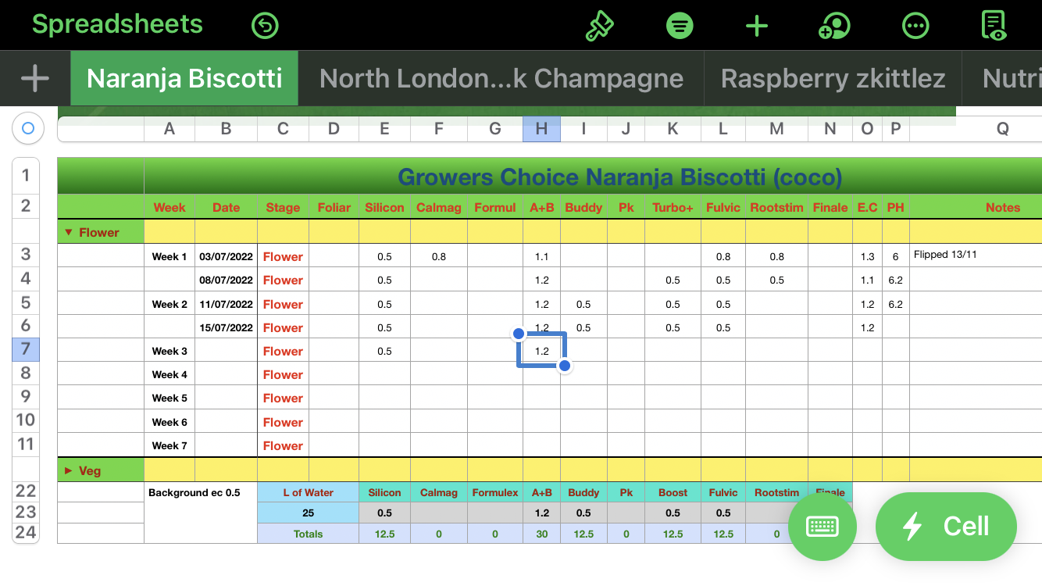The height and width of the screenshot is (586, 1042).
Task: Switch to Raspberry zkittlez tab
Action: 833,78
